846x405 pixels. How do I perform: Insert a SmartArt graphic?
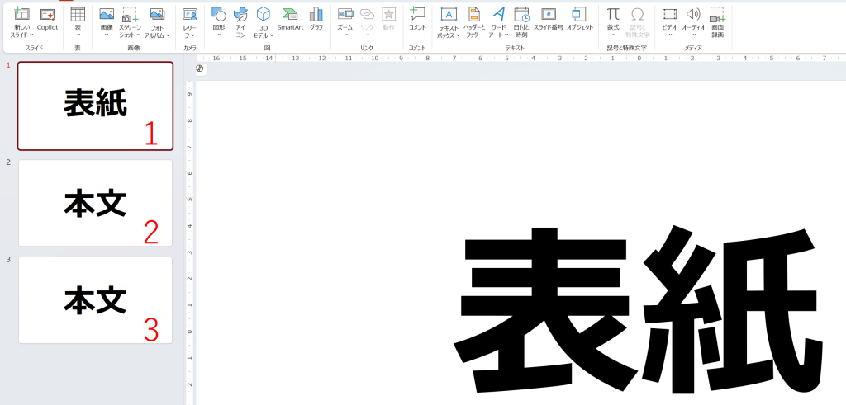pos(290,19)
